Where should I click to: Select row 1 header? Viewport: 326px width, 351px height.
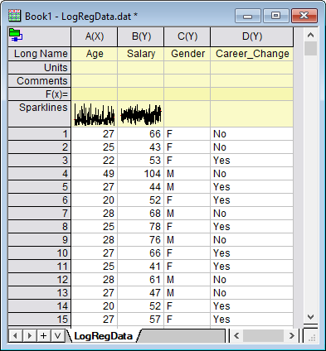[39, 134]
